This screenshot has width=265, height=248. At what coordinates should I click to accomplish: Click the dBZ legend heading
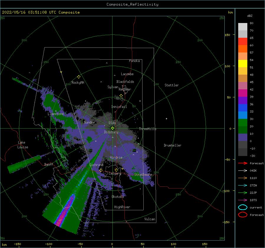[x=250, y=16]
